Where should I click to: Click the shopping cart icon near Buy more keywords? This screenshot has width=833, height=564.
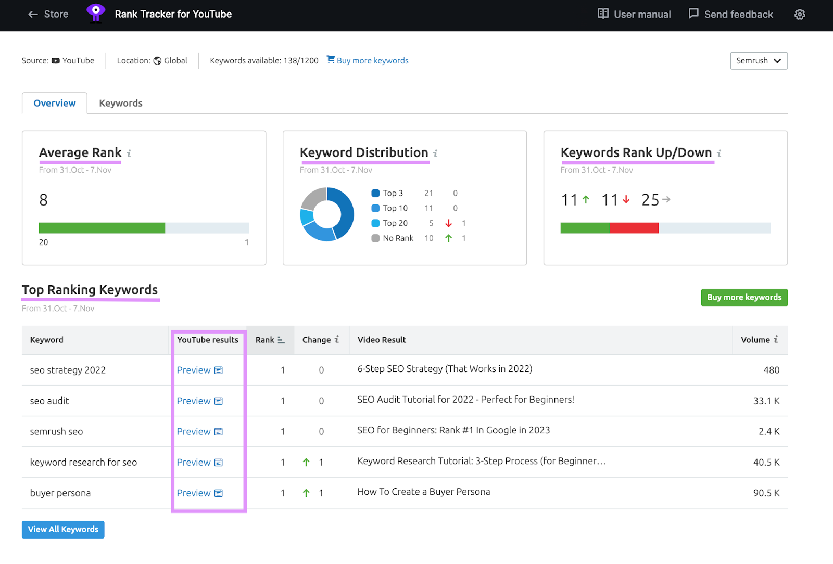pyautogui.click(x=331, y=59)
